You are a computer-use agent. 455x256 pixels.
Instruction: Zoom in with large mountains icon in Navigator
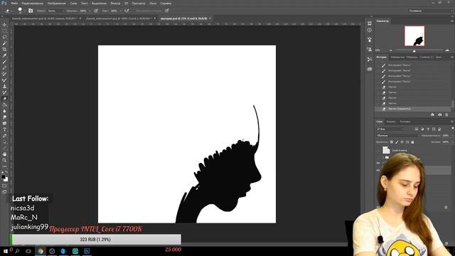(447, 50)
